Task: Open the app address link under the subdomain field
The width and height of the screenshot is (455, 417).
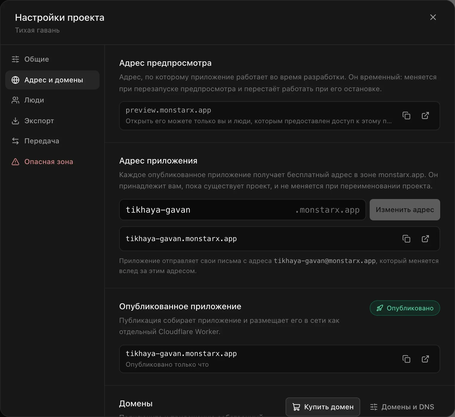Action: 425,239
